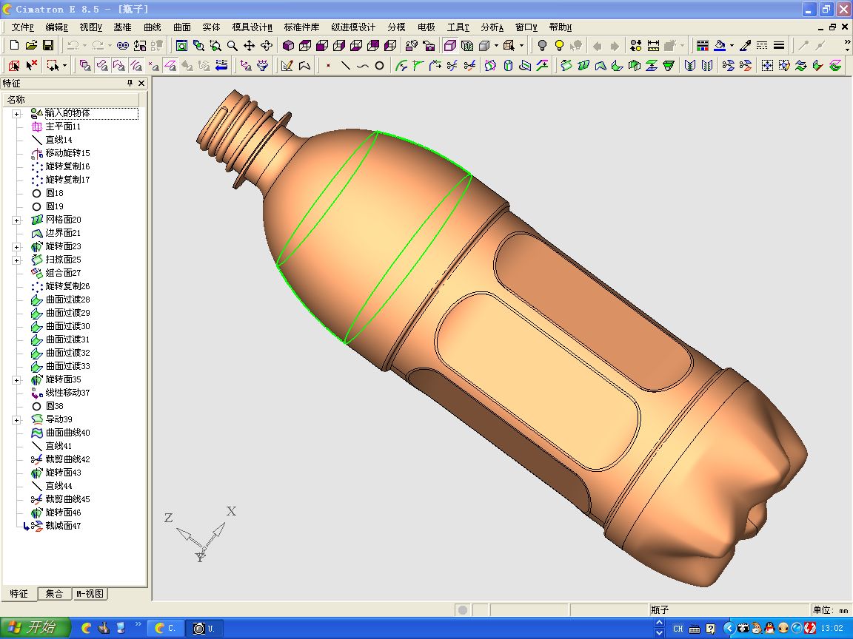Toggle the solid-body selection filter
The image size is (853, 639).
pos(85,66)
